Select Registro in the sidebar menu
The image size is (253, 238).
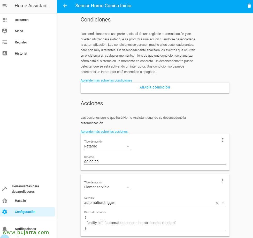tap(21, 42)
